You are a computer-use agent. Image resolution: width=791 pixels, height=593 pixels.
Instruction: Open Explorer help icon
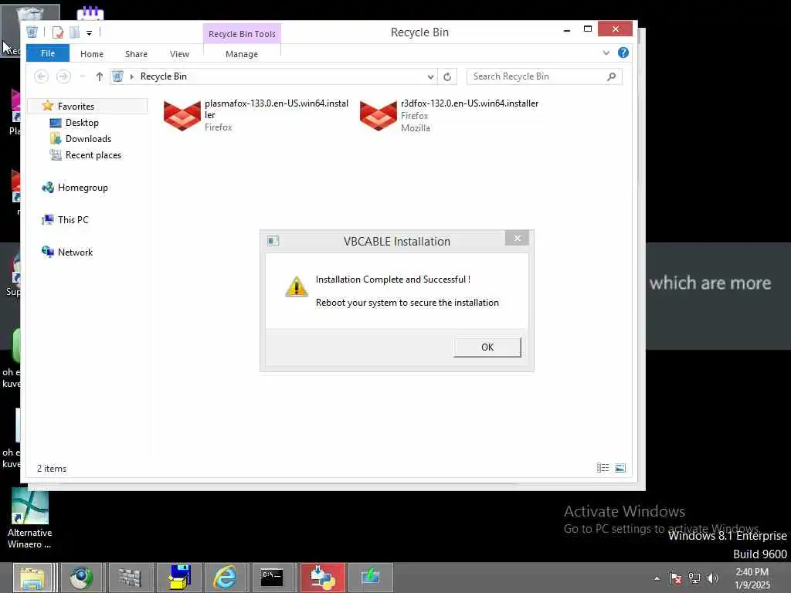point(623,53)
